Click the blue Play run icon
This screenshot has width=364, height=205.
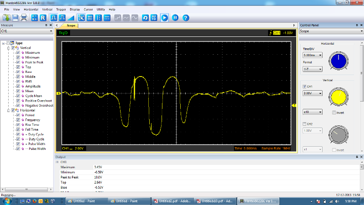164,18
